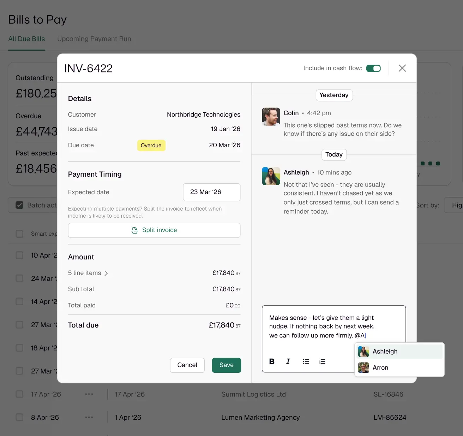Viewport: 463px width, 436px height.
Task: Open the Sort by dropdown
Action: pos(453,205)
